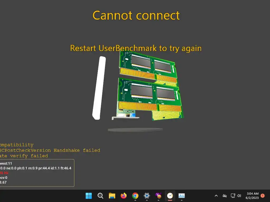270x202 pixels.
Task: Click 'Restart UserBenchmark to try again' message
Action: (x=136, y=48)
